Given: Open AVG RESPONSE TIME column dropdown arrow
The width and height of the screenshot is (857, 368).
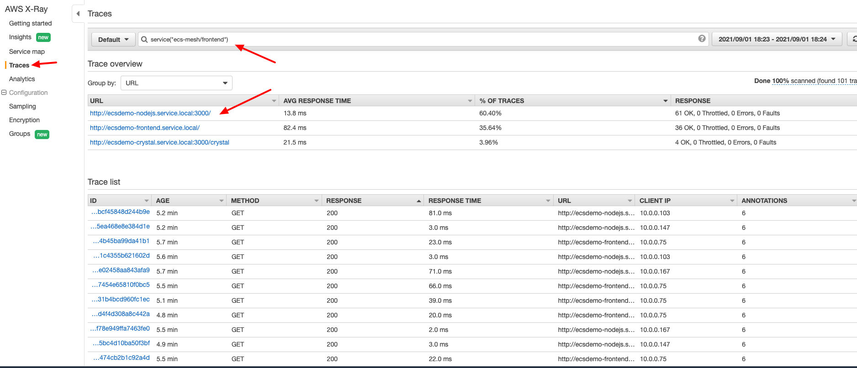Looking at the screenshot, I should pos(470,101).
